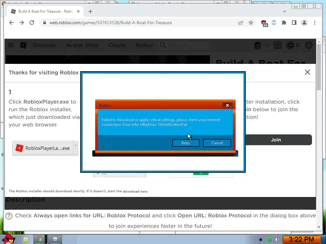The image size is (326, 244).
Task: Open the Roblox settings gear icon
Action: [x=309, y=45]
